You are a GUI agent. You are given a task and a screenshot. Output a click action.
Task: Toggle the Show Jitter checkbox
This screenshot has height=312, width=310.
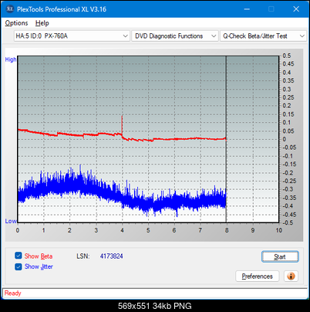tap(19, 266)
